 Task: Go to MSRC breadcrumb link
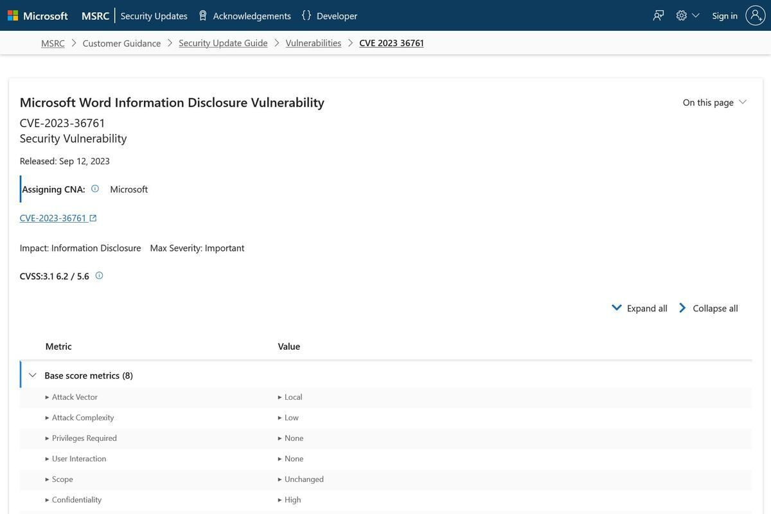pos(53,43)
